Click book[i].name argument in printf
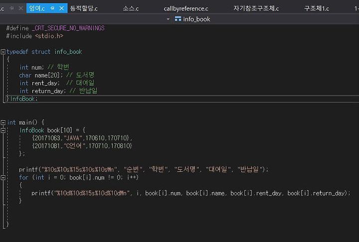Viewport: 359px width, 242px height. (205, 193)
